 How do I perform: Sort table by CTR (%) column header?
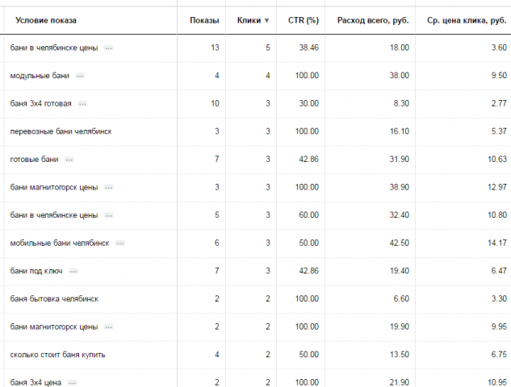pyautogui.click(x=303, y=20)
